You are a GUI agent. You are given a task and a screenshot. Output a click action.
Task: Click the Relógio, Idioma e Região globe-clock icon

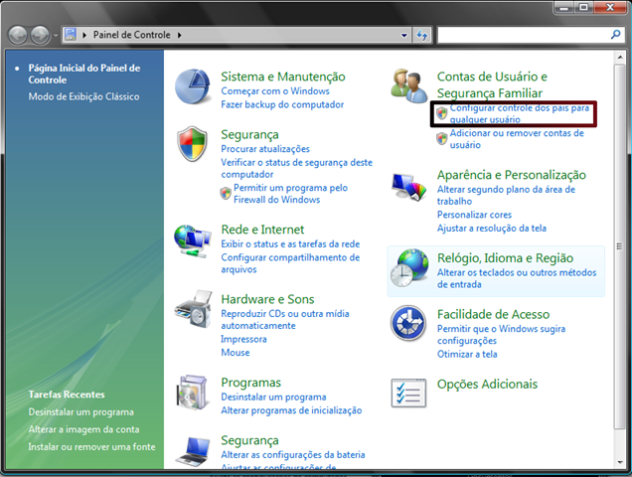(409, 267)
